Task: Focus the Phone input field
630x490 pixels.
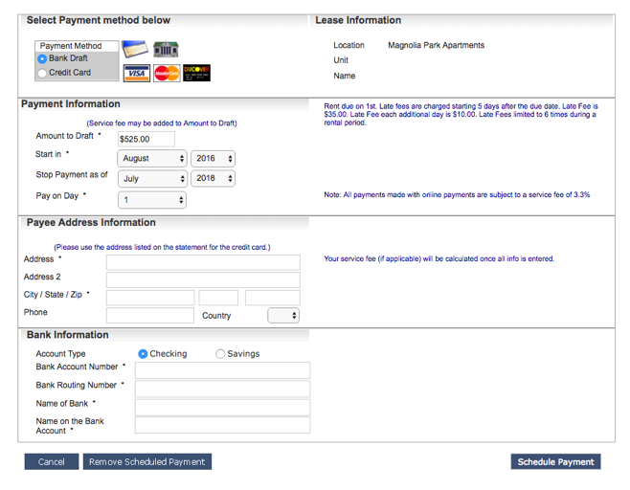Action: click(150, 315)
